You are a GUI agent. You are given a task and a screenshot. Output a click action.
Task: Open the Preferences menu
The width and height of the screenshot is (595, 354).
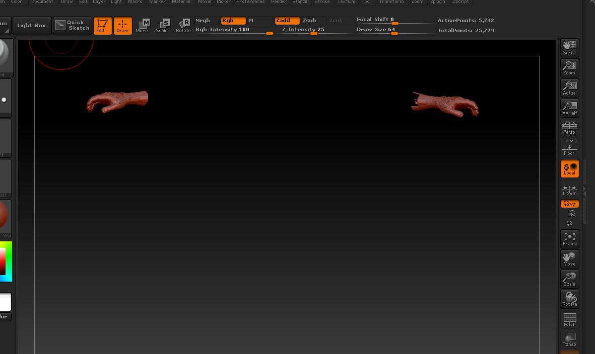coord(250,2)
